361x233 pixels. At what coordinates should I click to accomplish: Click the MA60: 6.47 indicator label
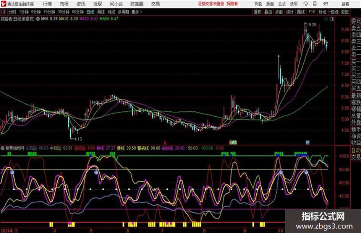[108, 19]
